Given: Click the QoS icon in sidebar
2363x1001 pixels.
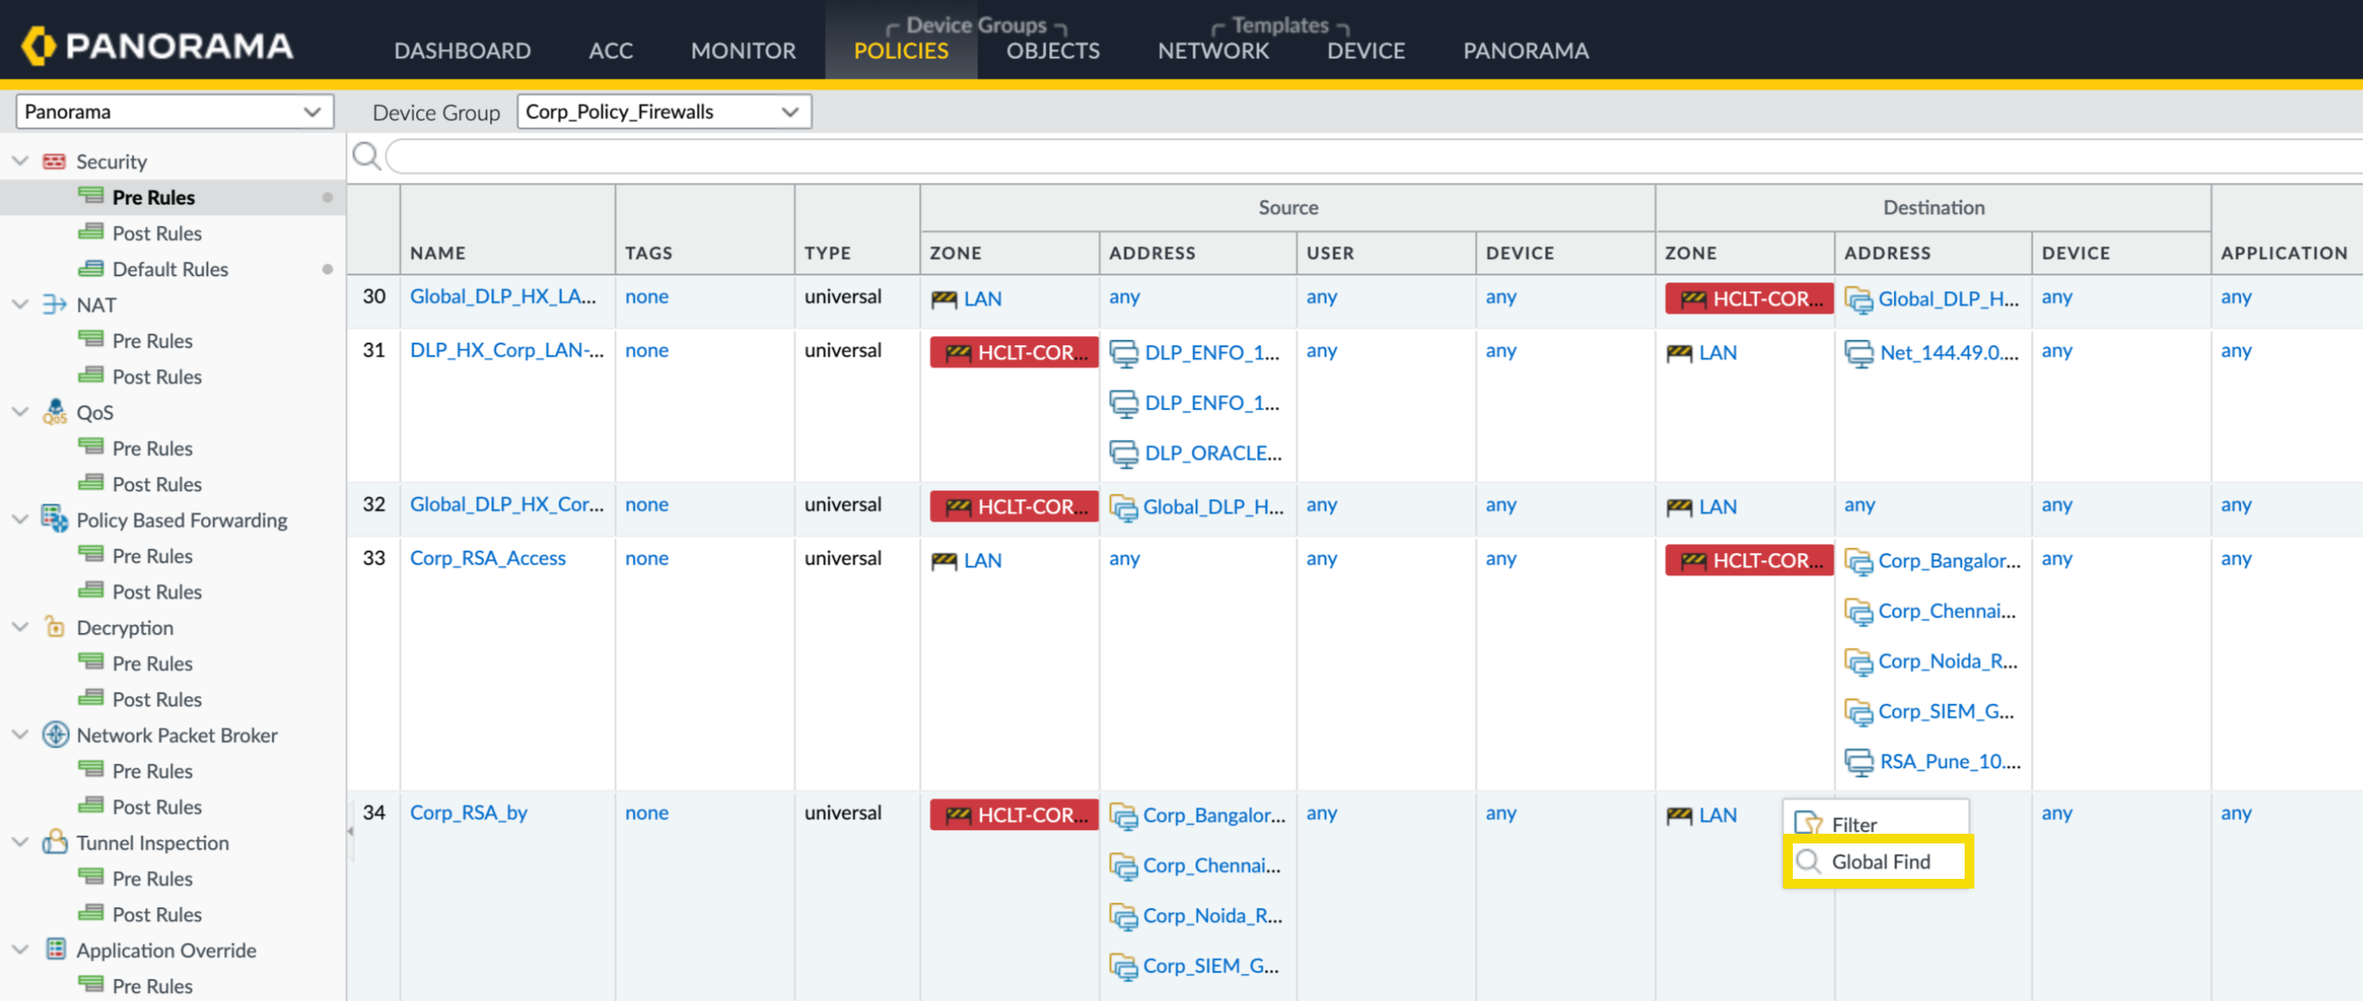Looking at the screenshot, I should tap(54, 412).
